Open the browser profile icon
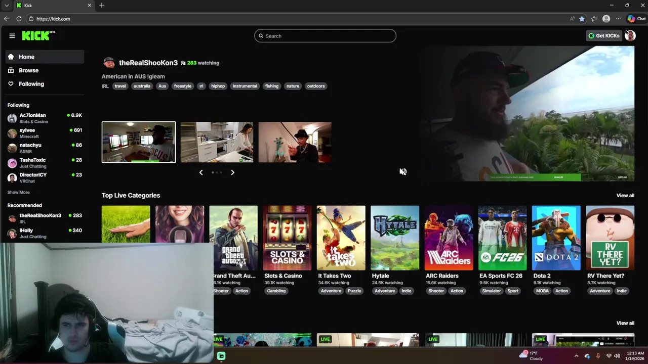Viewport: 648px width, 364px height. 606,19
